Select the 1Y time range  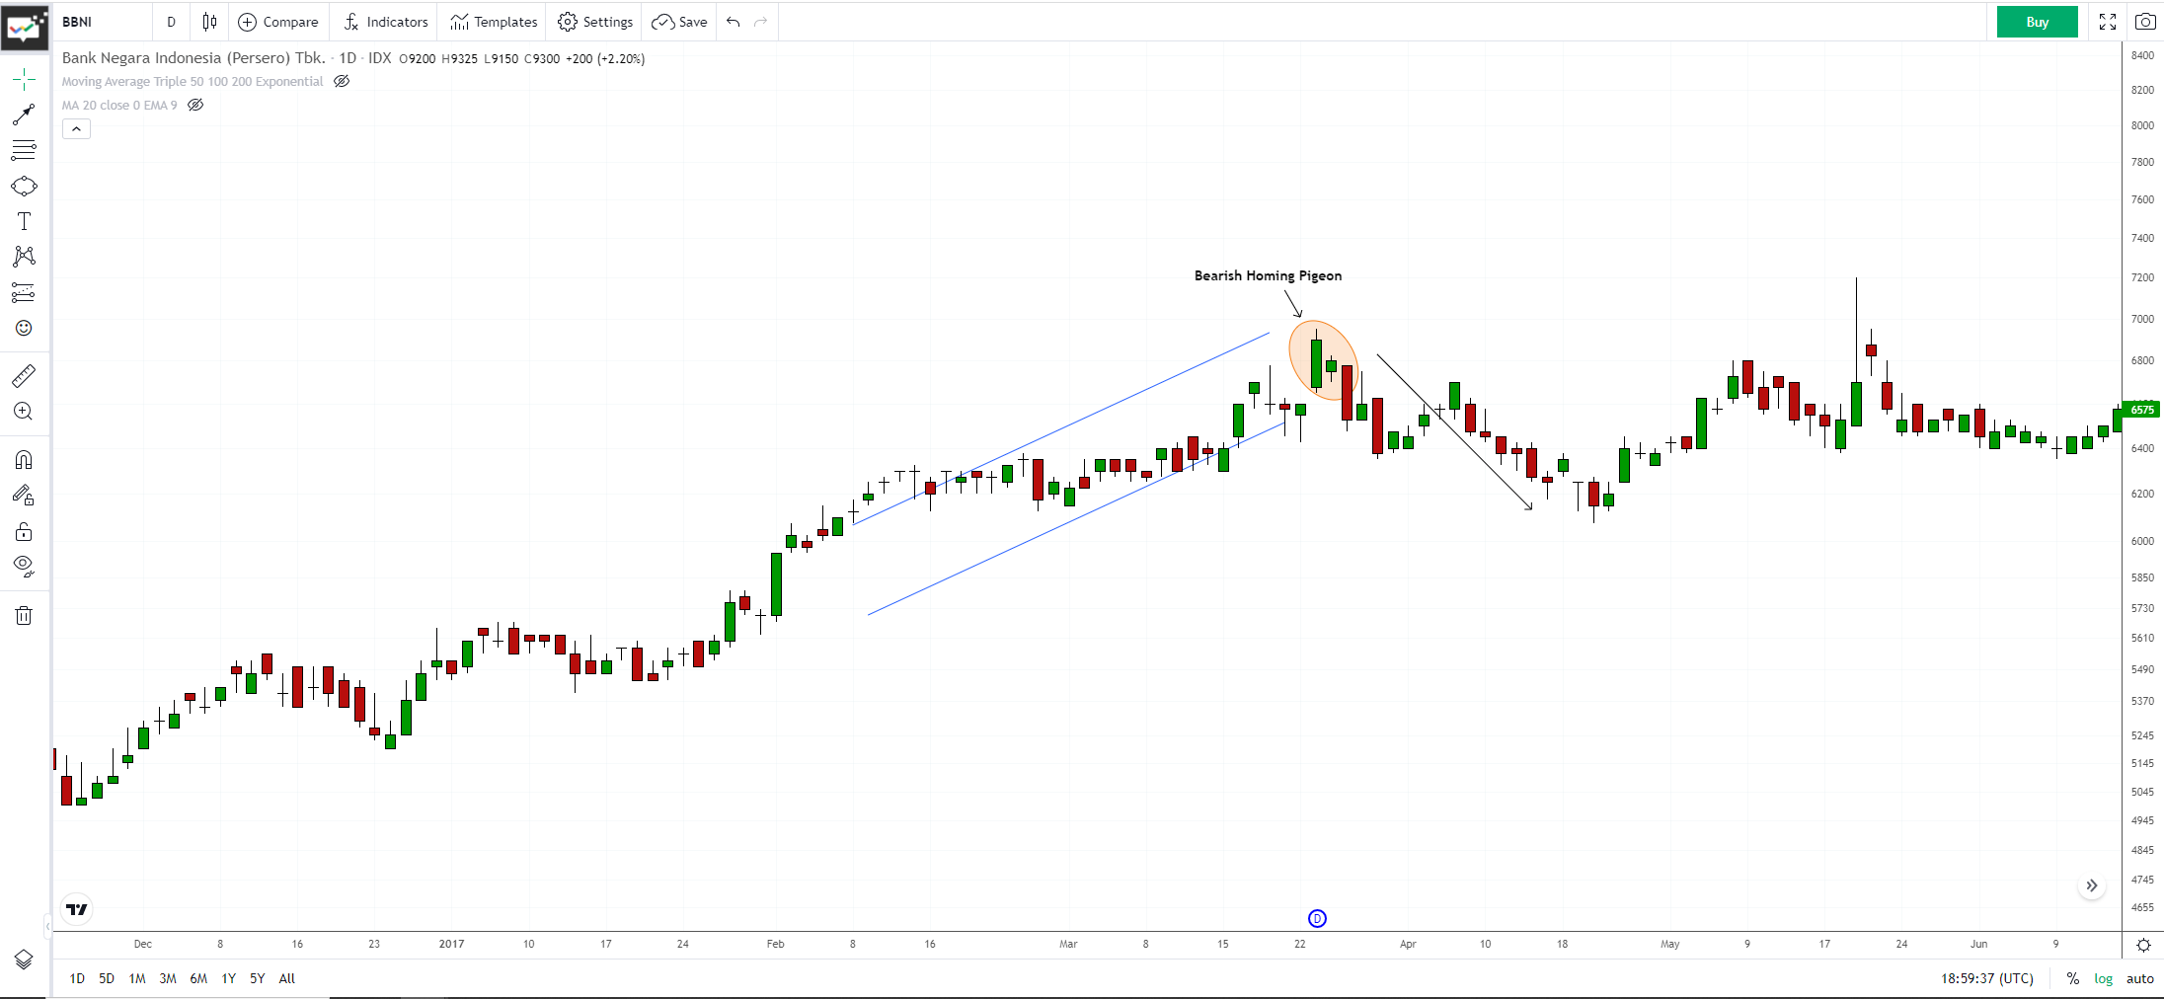click(228, 978)
